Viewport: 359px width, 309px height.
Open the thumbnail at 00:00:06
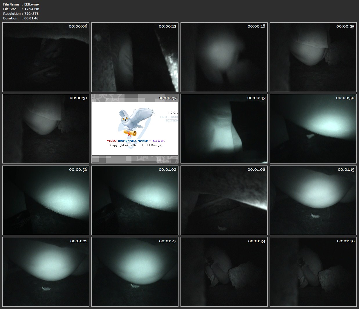46,57
